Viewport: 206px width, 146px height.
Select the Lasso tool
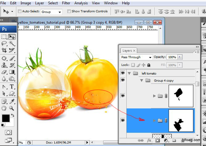click(4, 43)
